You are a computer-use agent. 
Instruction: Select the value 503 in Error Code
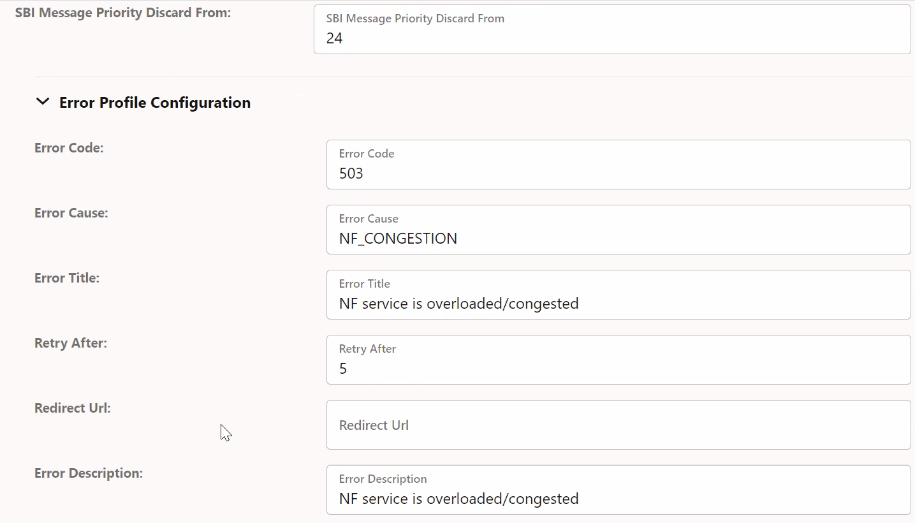pos(351,173)
